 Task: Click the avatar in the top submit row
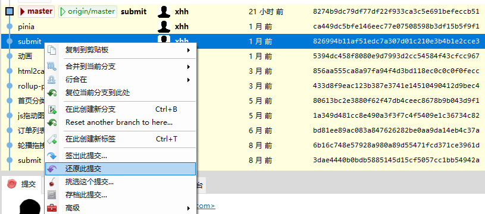(164, 12)
